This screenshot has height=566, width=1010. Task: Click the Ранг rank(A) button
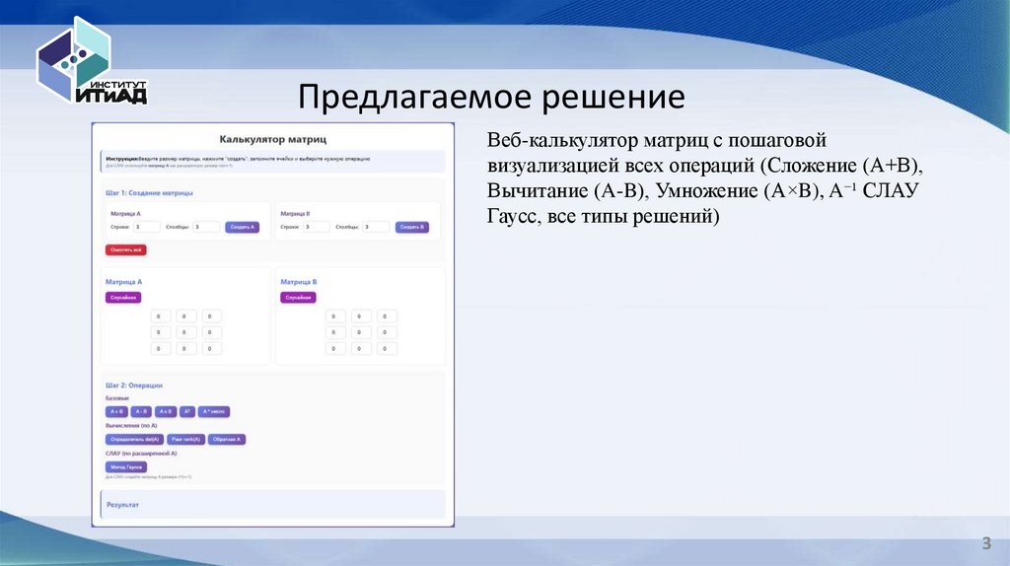pyautogui.click(x=186, y=439)
